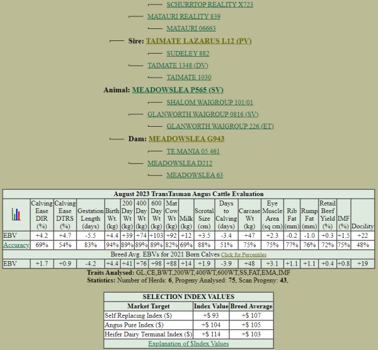
Task: Select the 400 Day Wt column header
Action: click(142, 215)
